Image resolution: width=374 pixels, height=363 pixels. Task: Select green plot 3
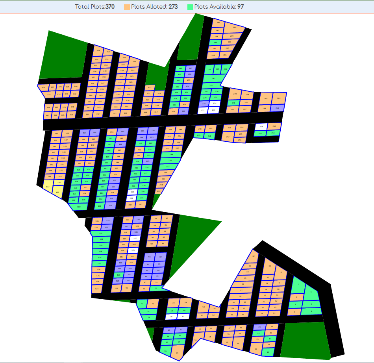coord(311,311)
